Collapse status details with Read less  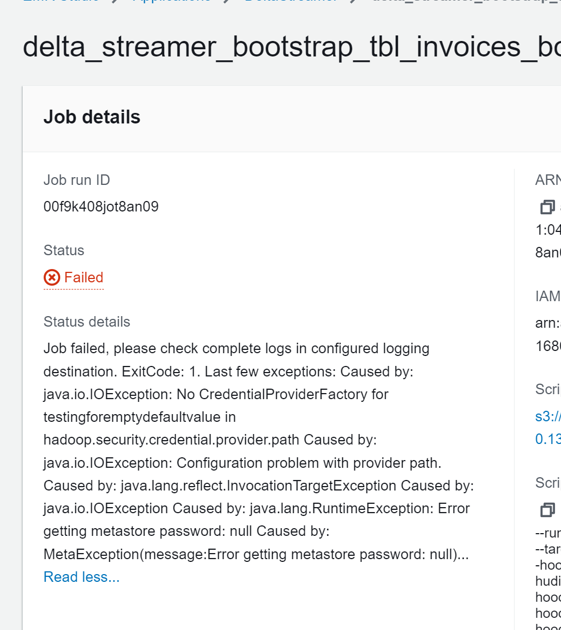[81, 577]
